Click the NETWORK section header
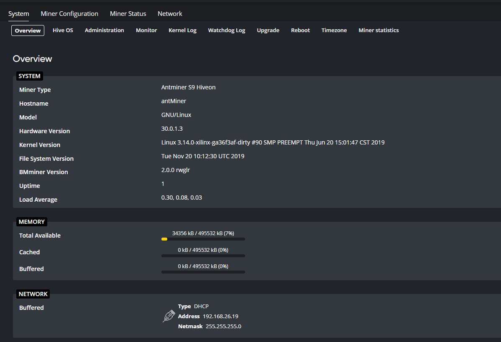501x342 pixels. coord(33,294)
